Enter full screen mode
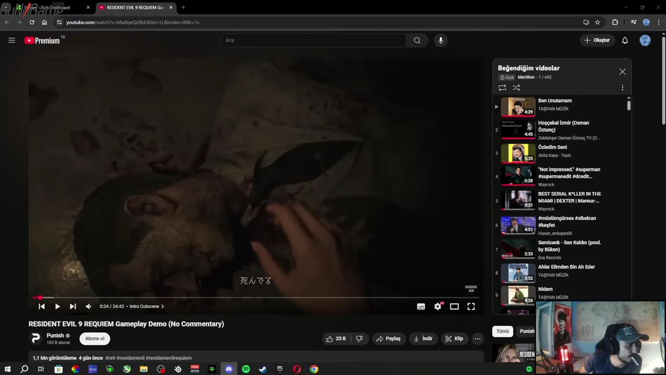 pyautogui.click(x=471, y=306)
